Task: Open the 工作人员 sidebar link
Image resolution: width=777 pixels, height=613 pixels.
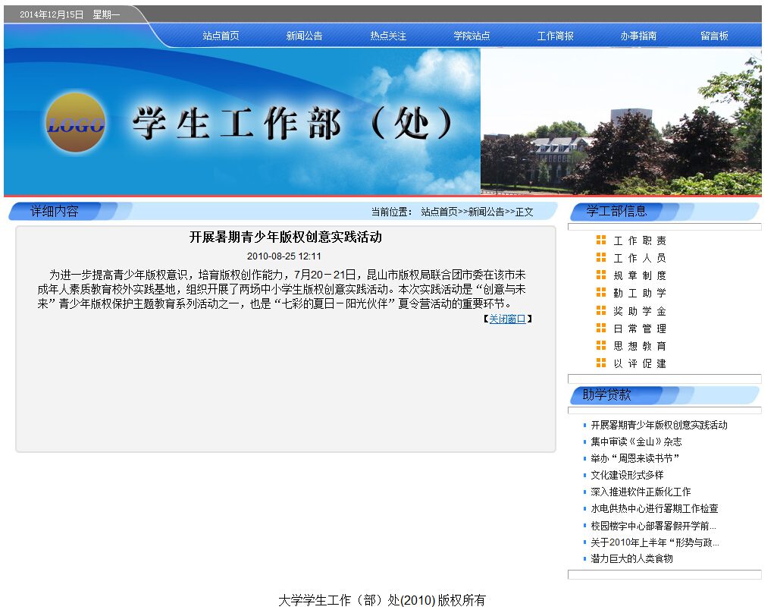Action: click(640, 258)
